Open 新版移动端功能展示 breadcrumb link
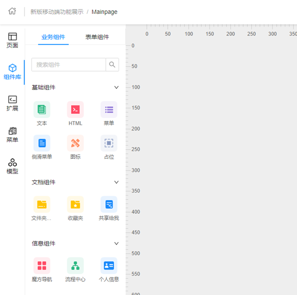 coord(57,12)
